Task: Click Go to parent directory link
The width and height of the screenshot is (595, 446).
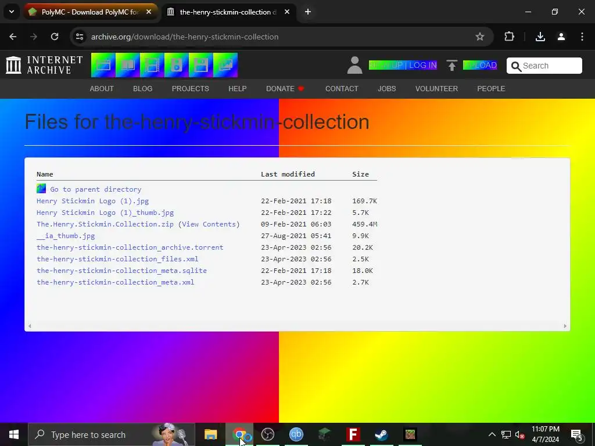Action: 96,189
